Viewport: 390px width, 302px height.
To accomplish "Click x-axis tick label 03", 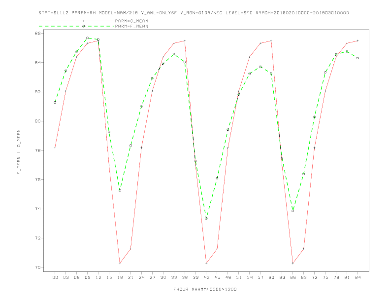I will coord(66,277).
